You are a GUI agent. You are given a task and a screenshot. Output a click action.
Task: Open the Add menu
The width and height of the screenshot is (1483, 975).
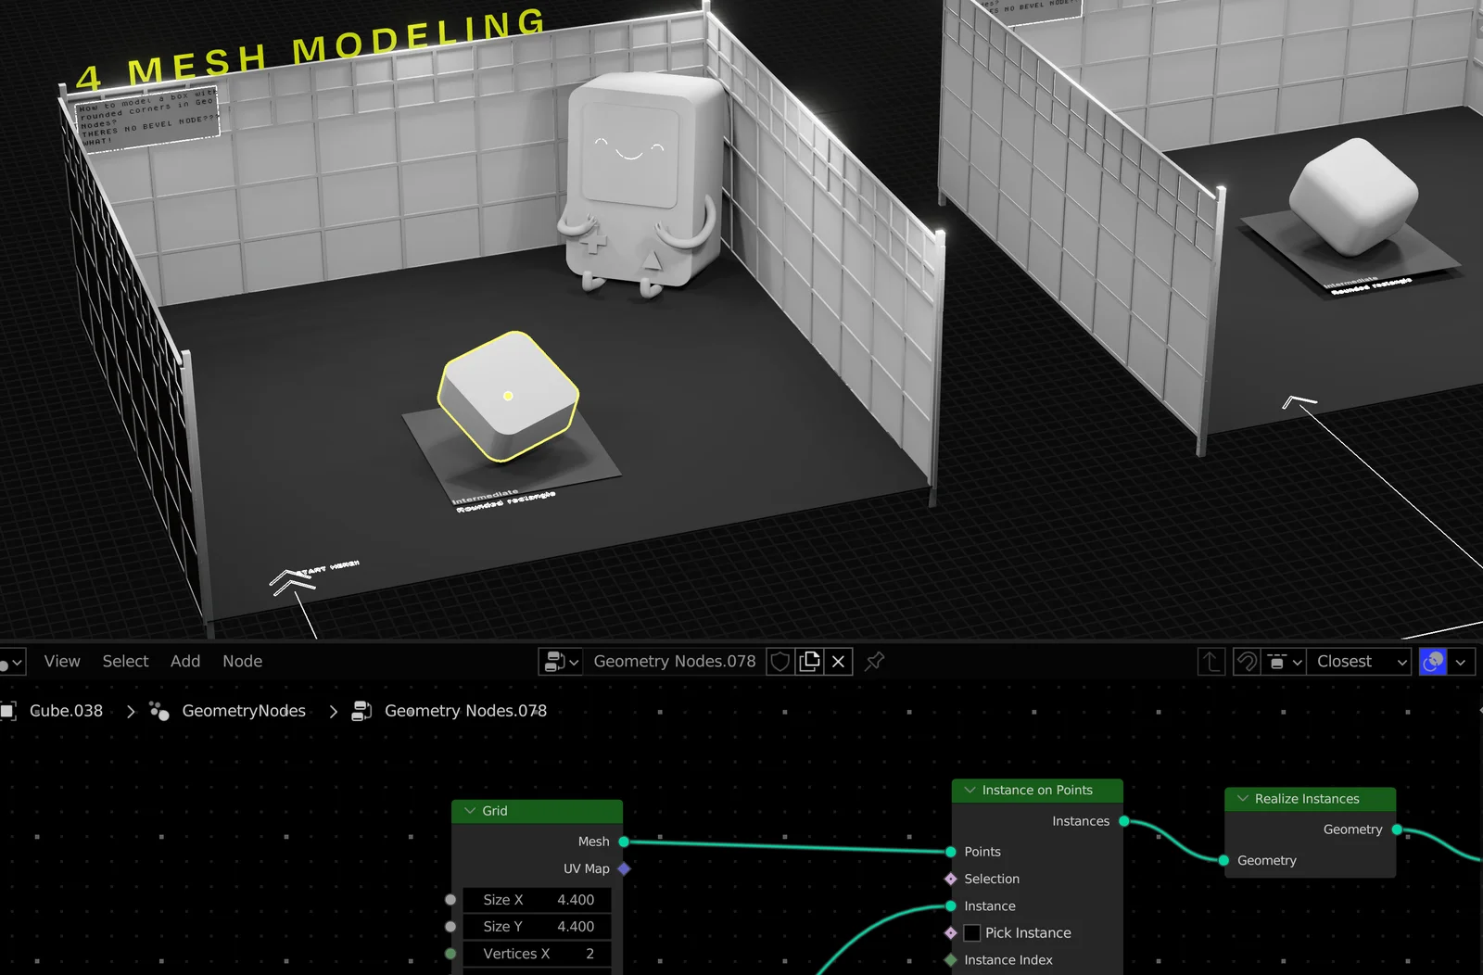pyautogui.click(x=184, y=661)
